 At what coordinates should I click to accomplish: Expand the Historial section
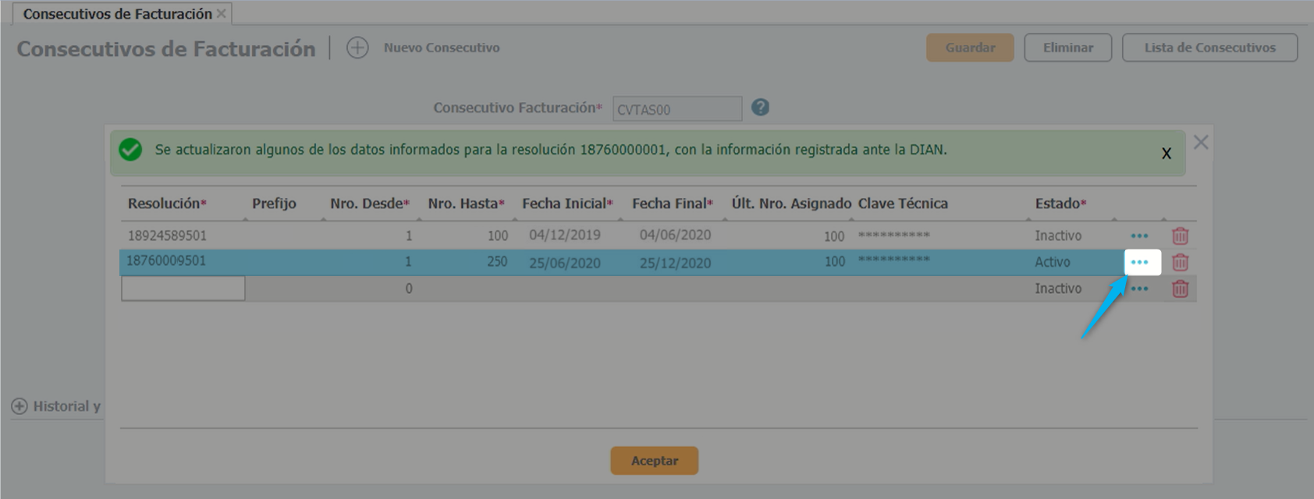pyautogui.click(x=20, y=406)
